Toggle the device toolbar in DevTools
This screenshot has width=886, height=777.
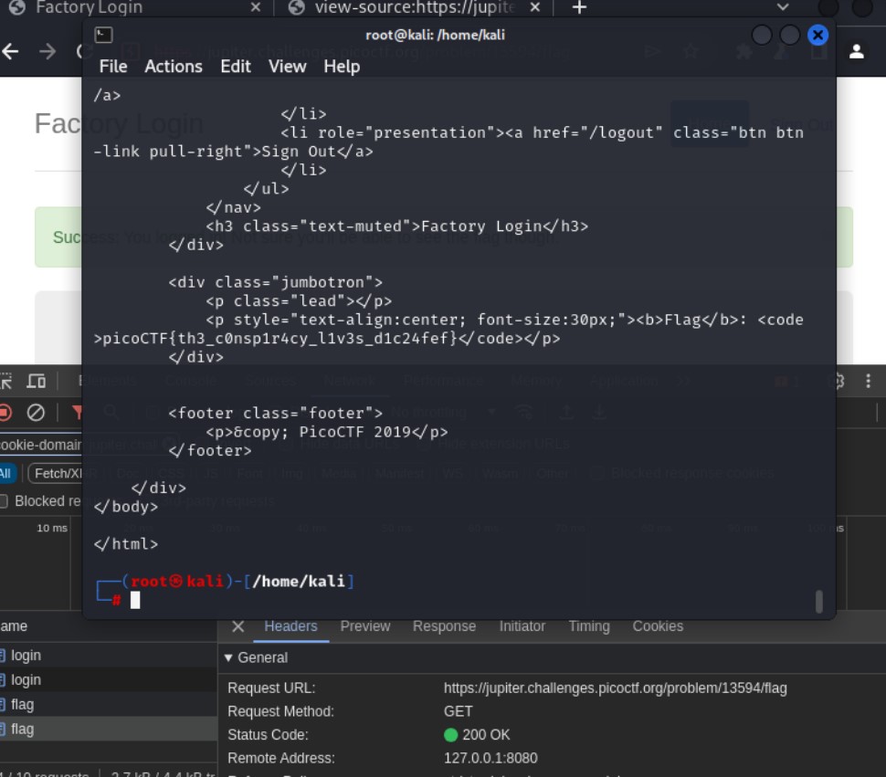pos(37,382)
